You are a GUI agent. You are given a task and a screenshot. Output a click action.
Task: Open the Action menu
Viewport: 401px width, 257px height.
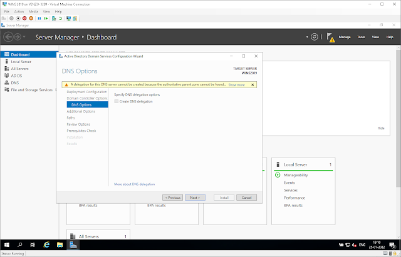[x=19, y=11]
